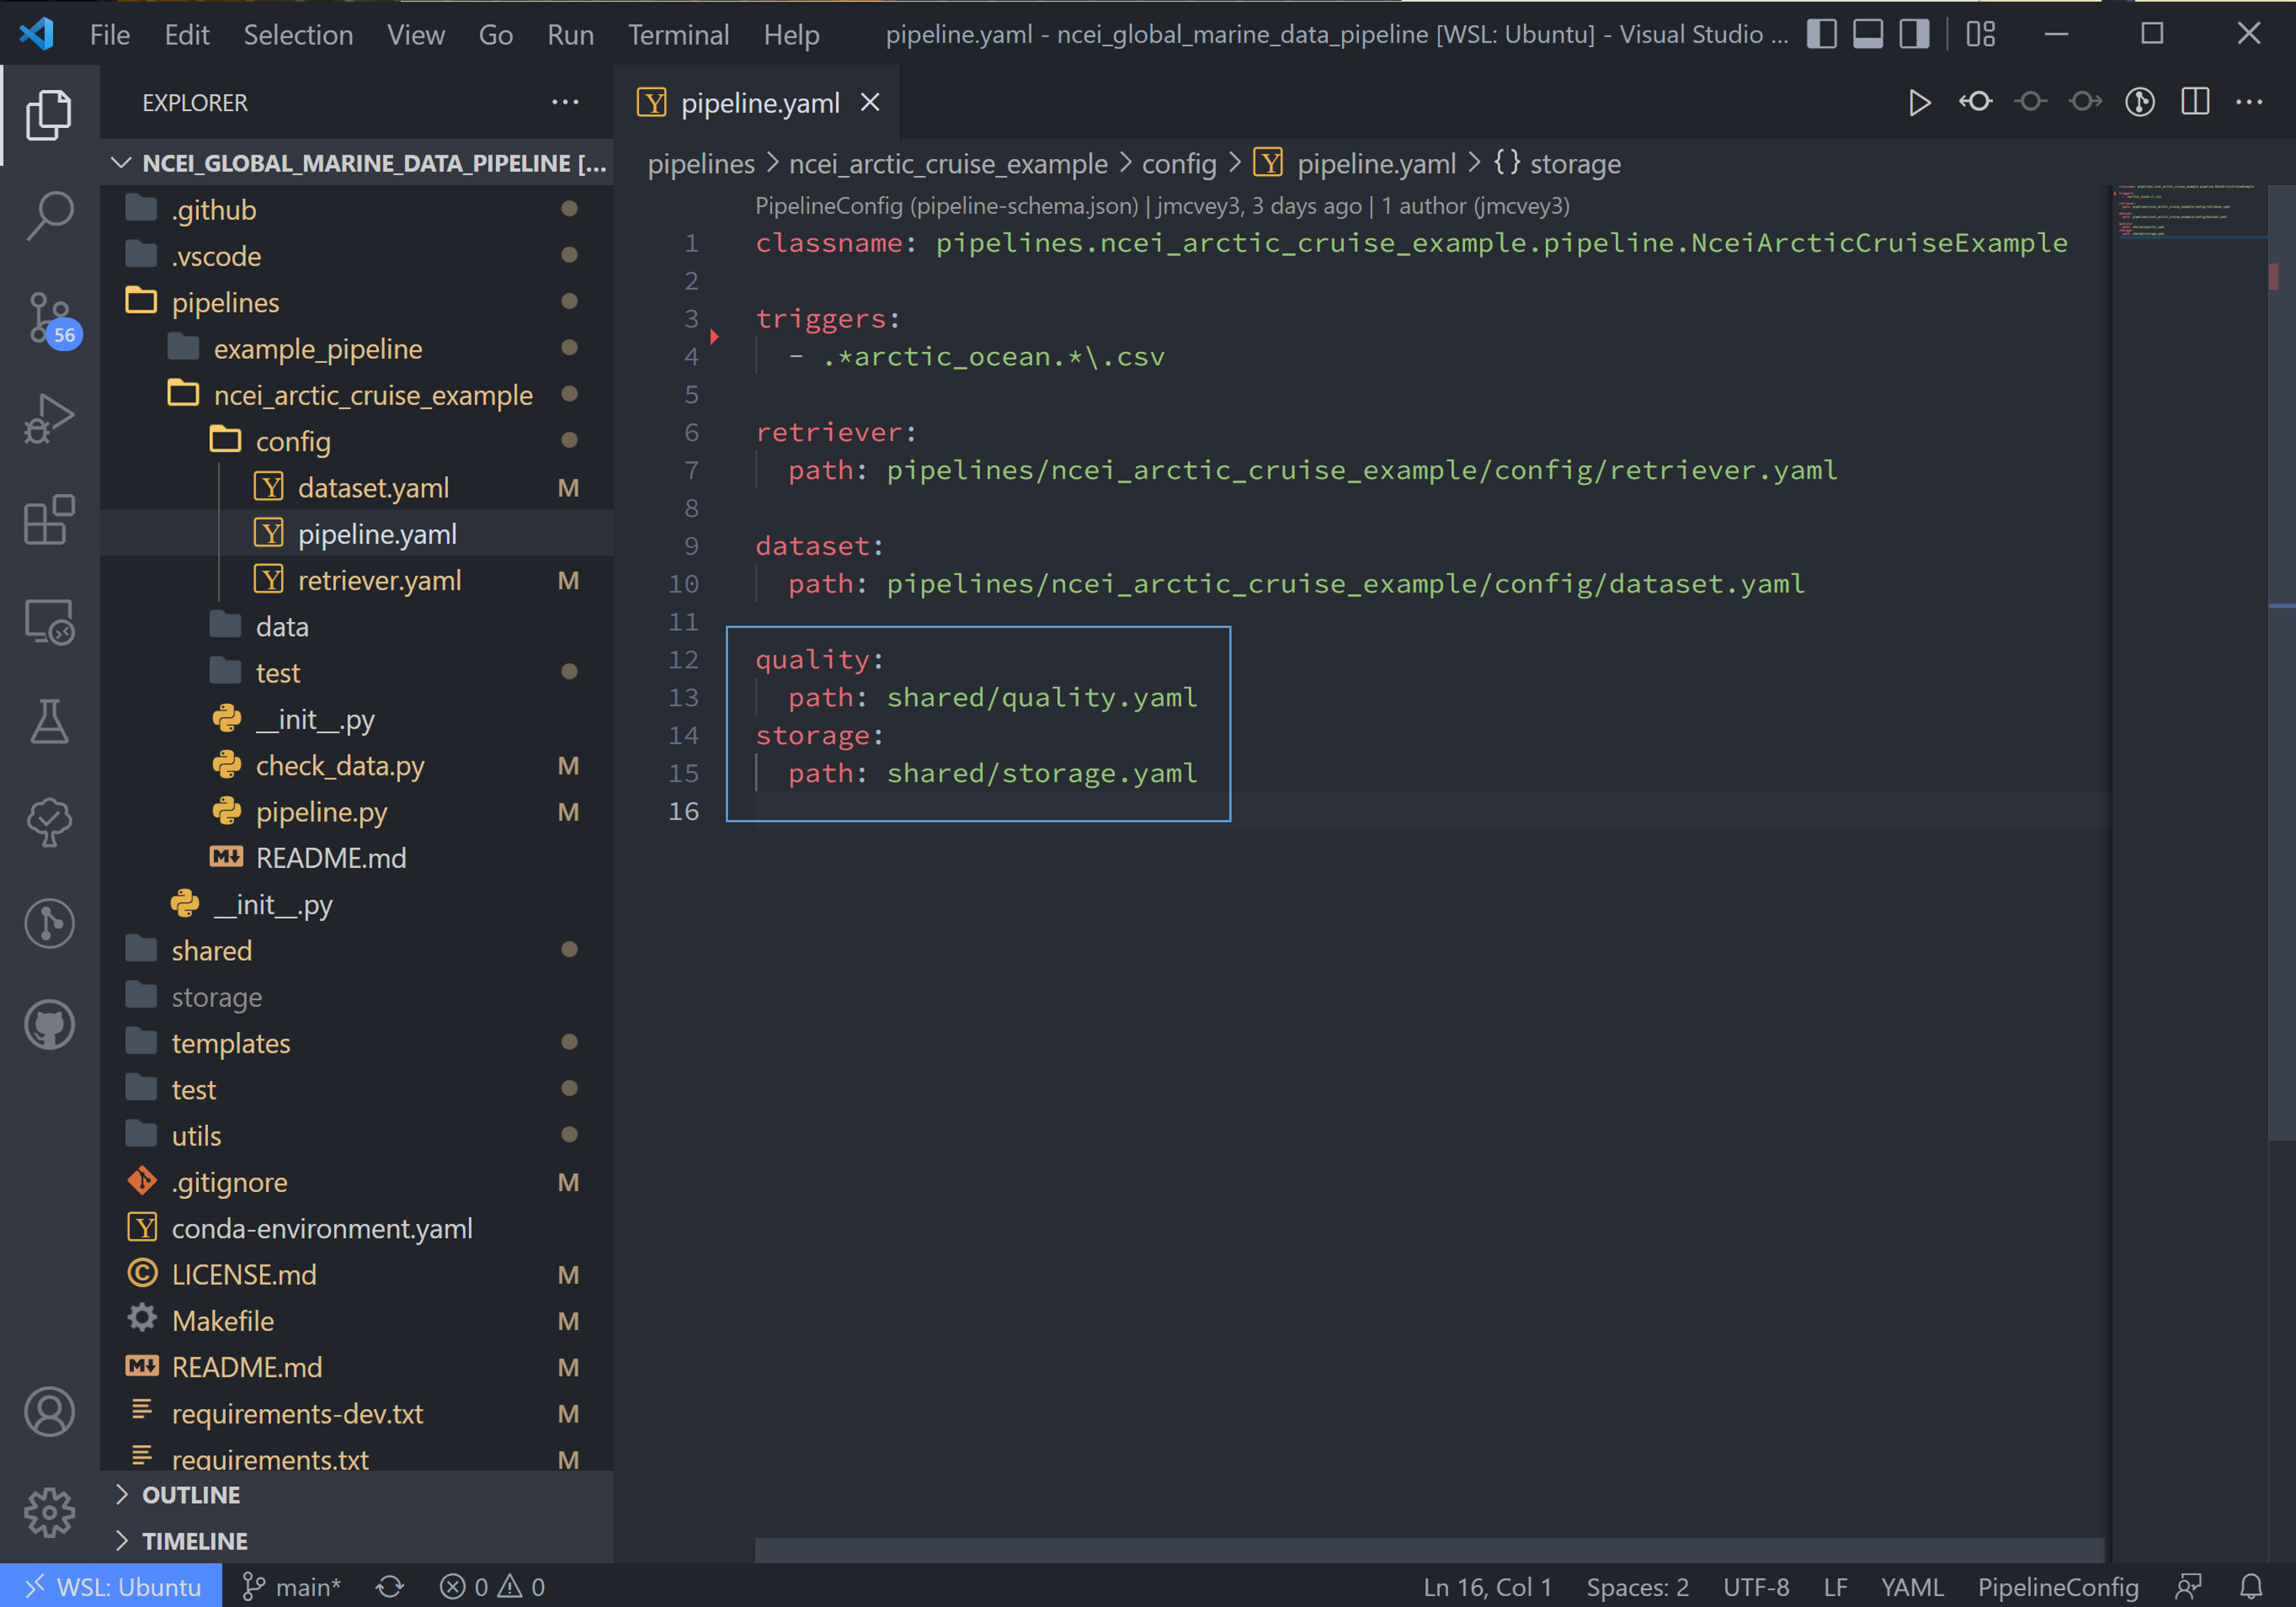Viewport: 2296px width, 1607px height.
Task: Open Source Control with 56 changes
Action: [51, 318]
